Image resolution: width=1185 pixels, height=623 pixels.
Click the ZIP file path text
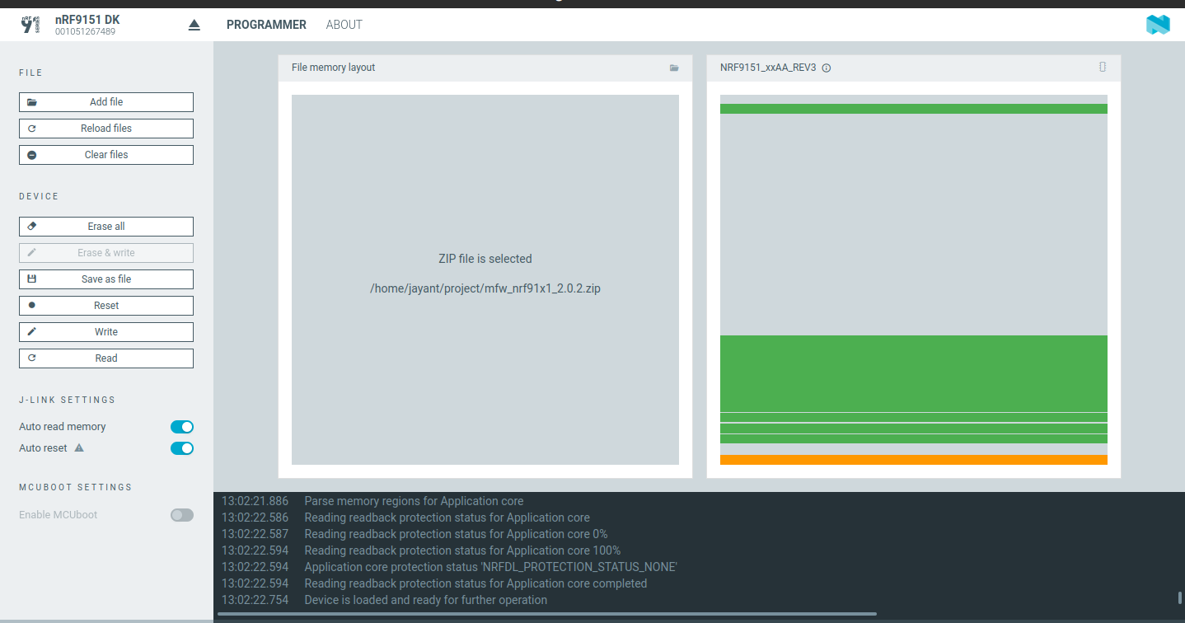pyautogui.click(x=485, y=288)
